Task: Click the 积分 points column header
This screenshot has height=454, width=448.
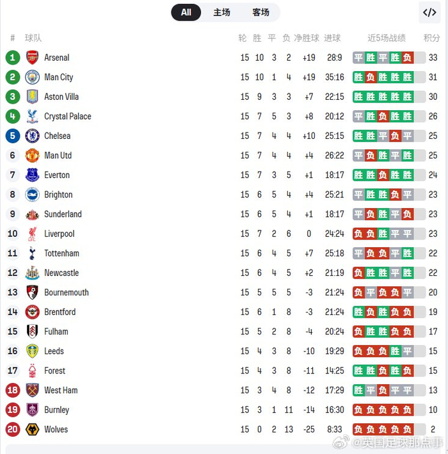Action: pyautogui.click(x=432, y=38)
